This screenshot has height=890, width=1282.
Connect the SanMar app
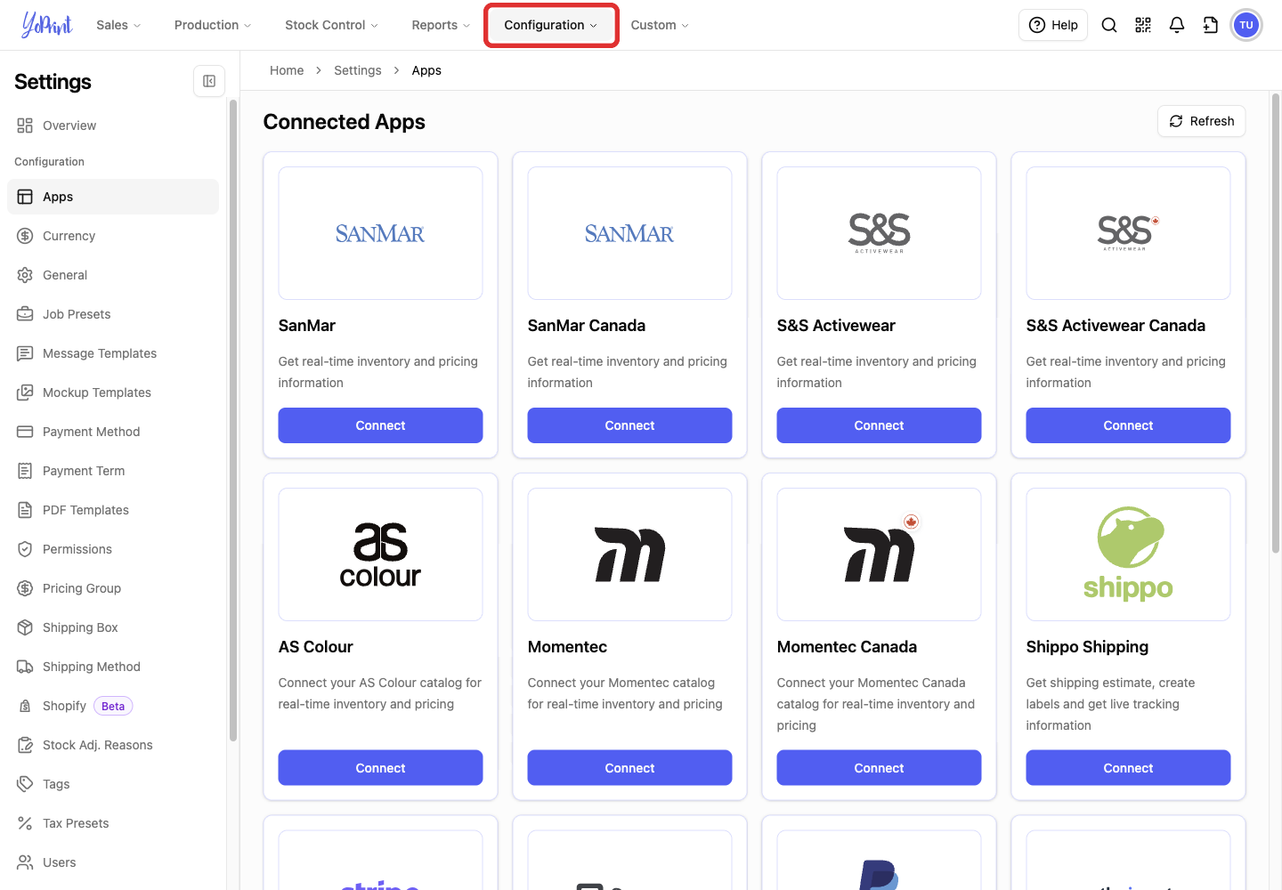[381, 425]
